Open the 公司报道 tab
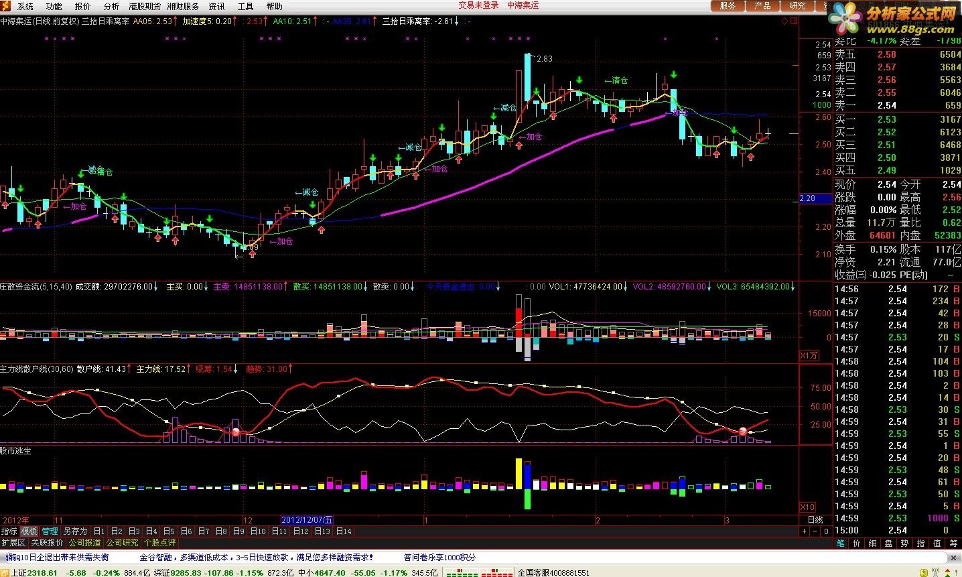 pyautogui.click(x=84, y=542)
